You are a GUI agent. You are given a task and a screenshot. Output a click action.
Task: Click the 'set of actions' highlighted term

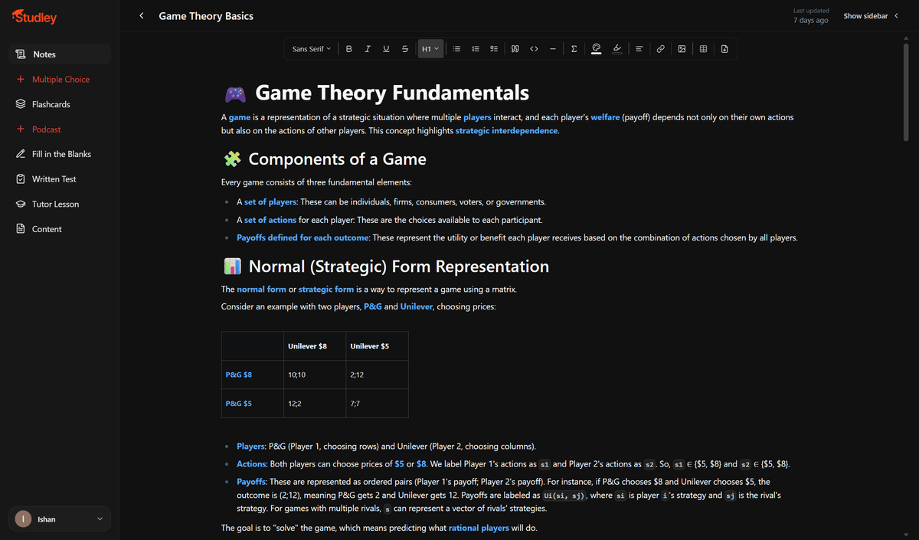270,220
